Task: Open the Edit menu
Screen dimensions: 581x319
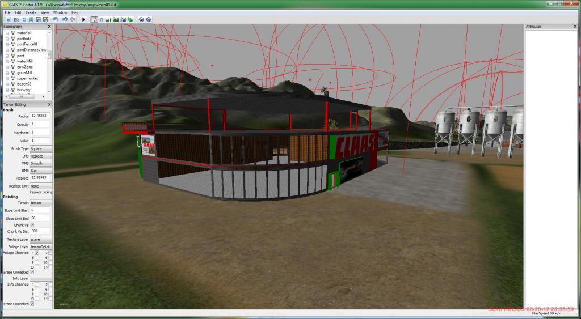Action: pos(18,12)
